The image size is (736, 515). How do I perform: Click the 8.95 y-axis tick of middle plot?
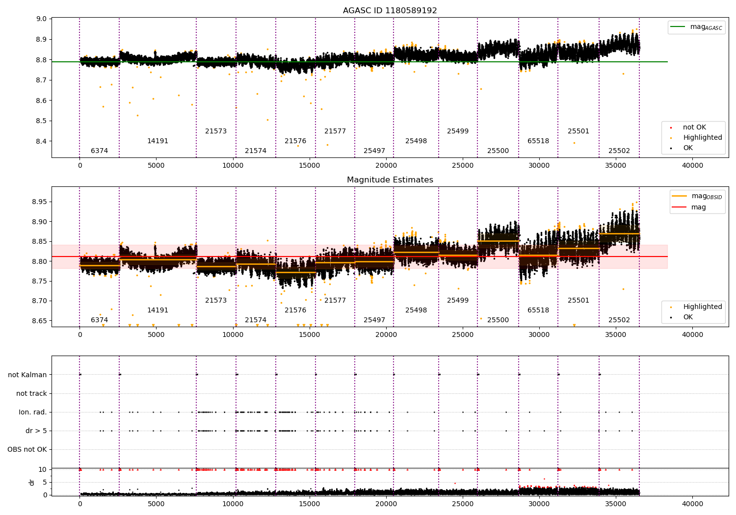pos(40,202)
